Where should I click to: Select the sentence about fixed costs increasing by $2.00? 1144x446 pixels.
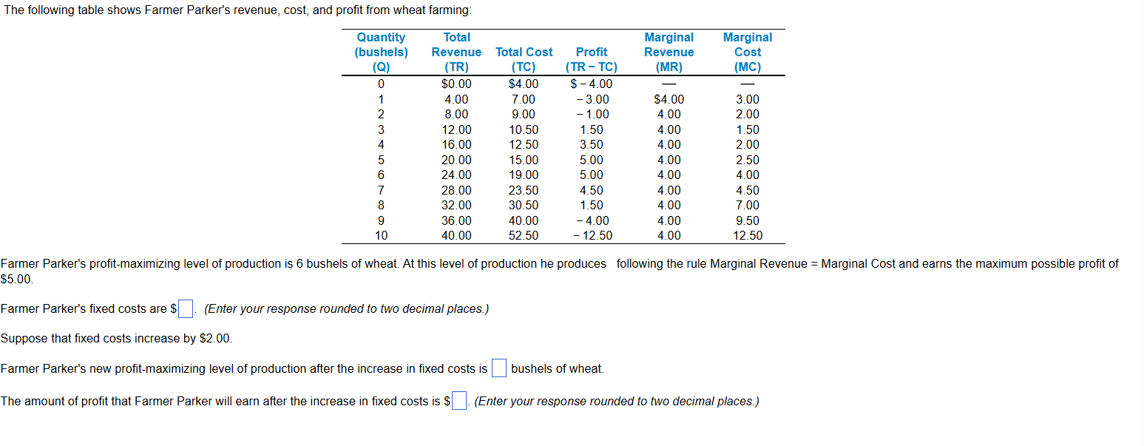[115, 338]
